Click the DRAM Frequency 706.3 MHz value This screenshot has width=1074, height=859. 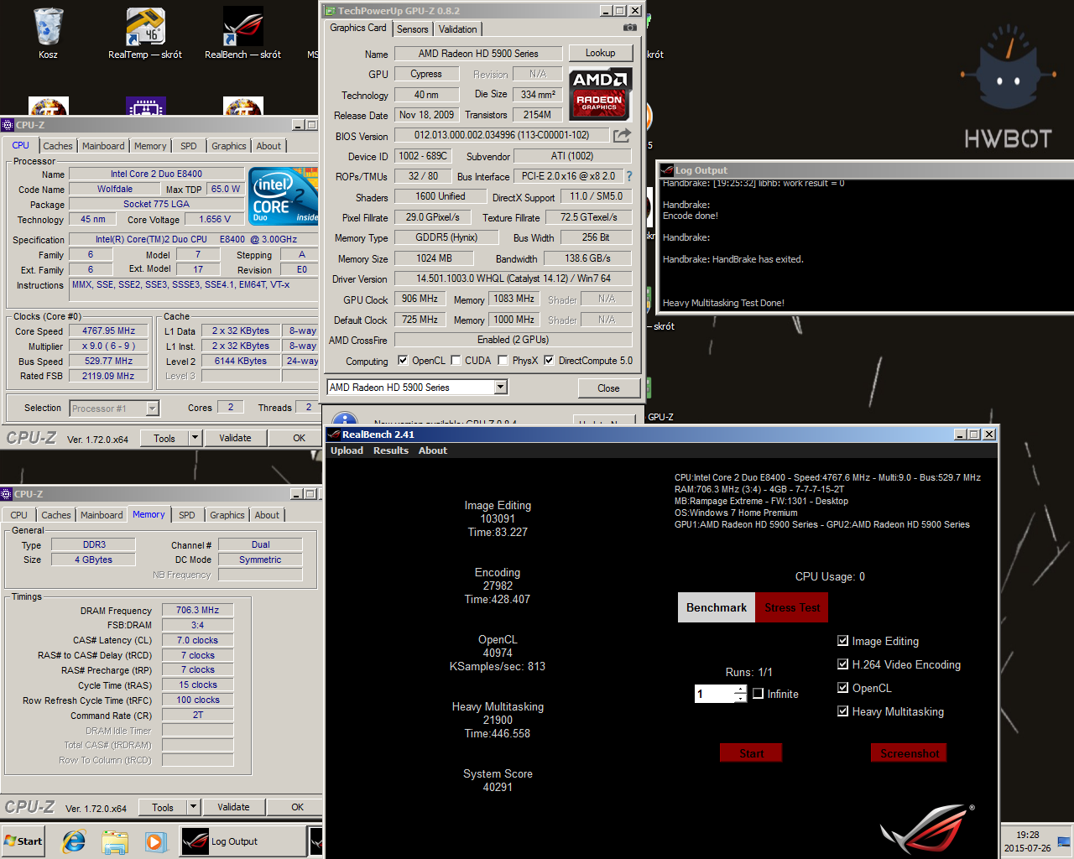197,610
